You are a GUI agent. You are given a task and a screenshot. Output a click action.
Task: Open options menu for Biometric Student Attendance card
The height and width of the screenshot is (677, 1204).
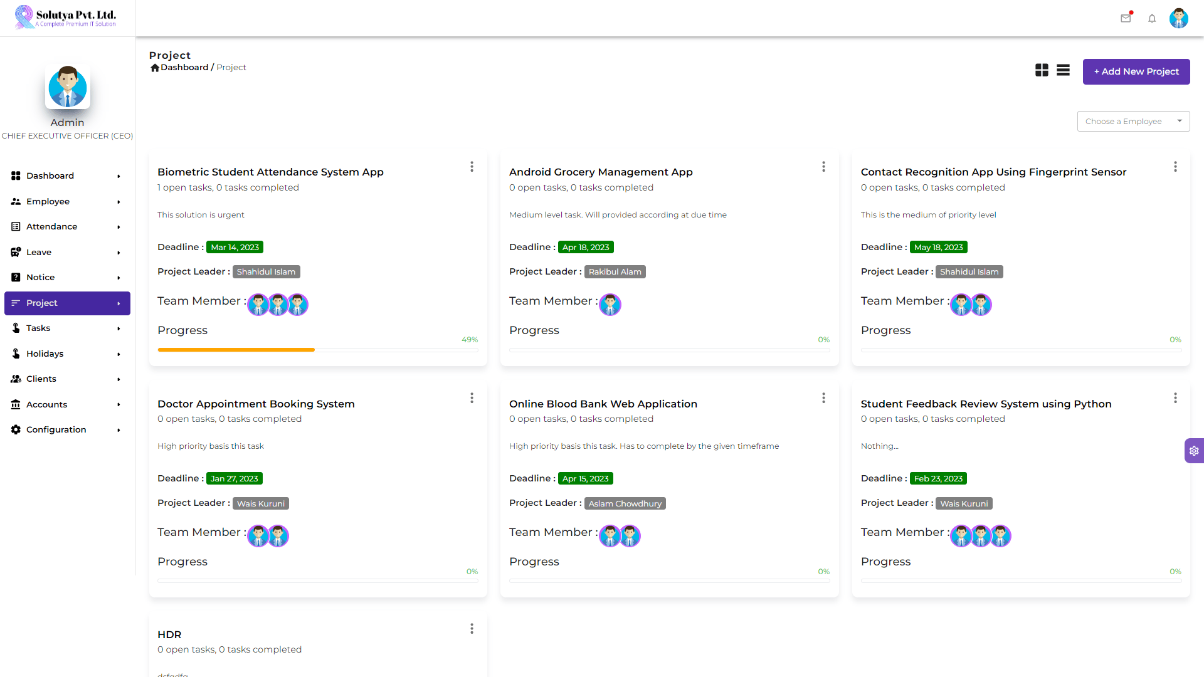pos(472,167)
